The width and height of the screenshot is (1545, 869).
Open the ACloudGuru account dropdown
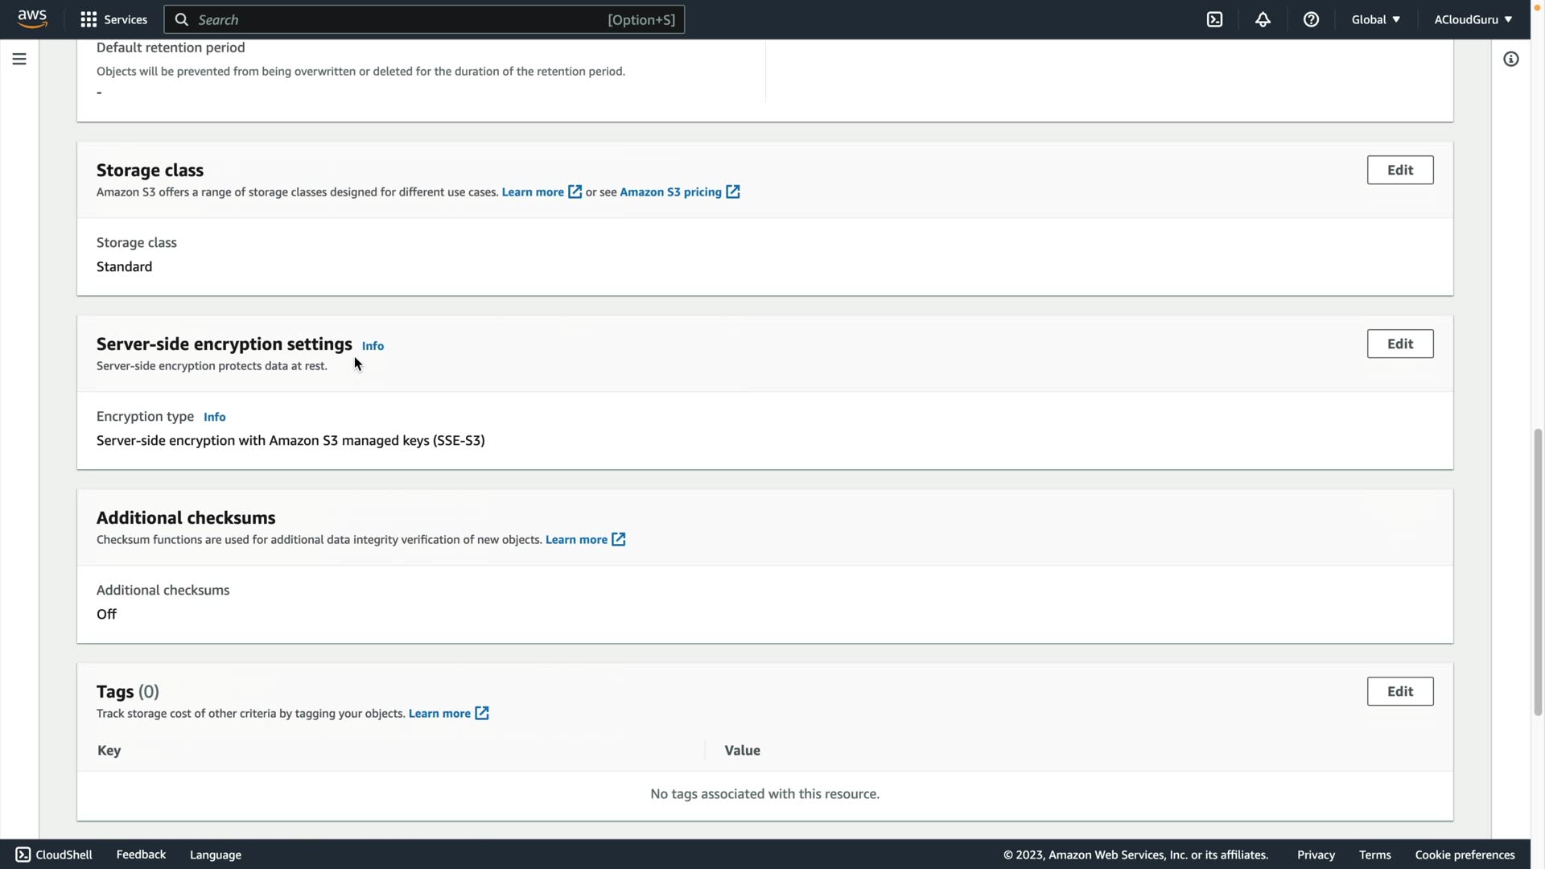(x=1473, y=19)
